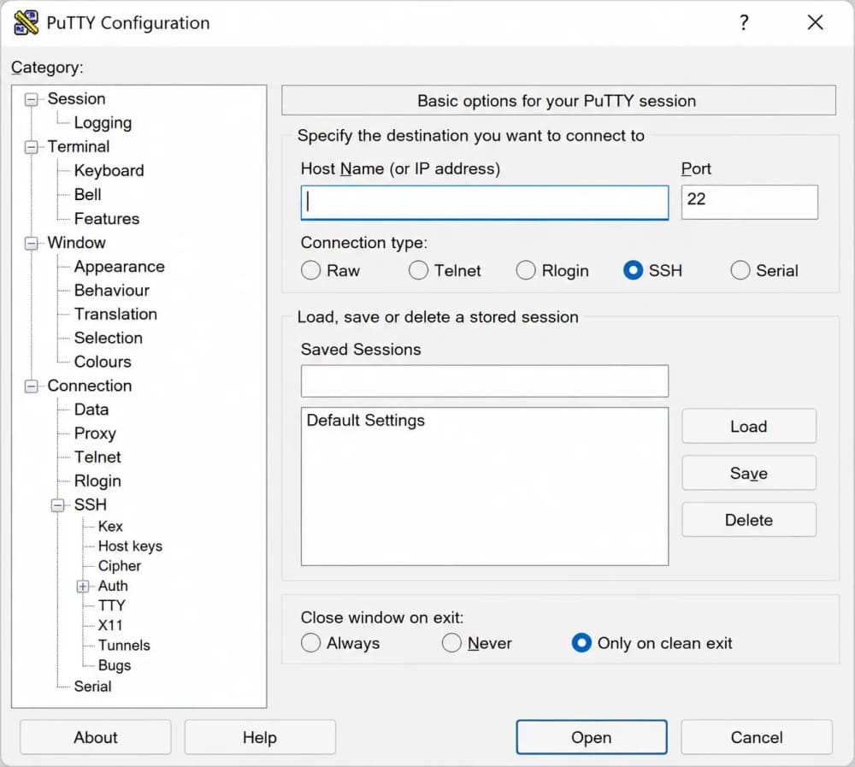Viewport: 855px width, 767px height.
Task: Click the Host Name input field
Action: pyautogui.click(x=485, y=203)
